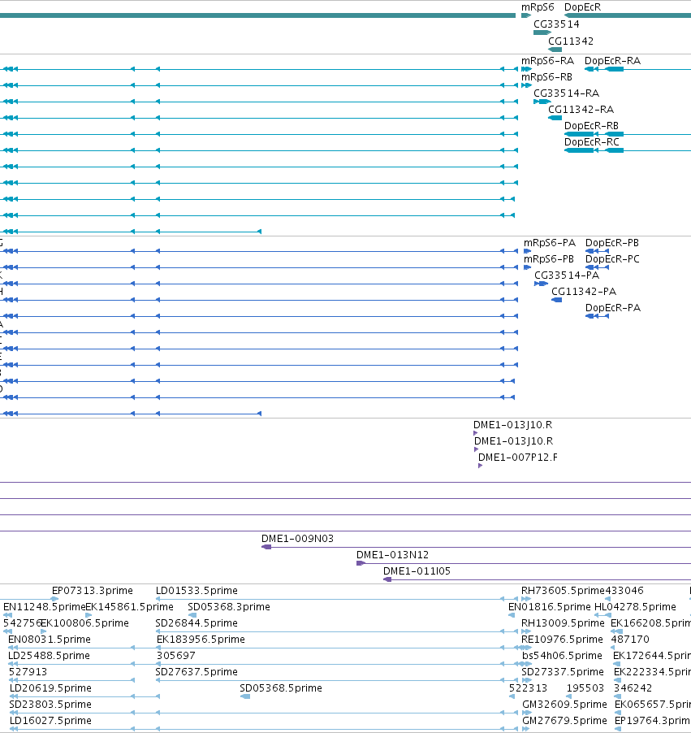
Task: Open the DopEcR-RA transcript
Action: point(612,61)
